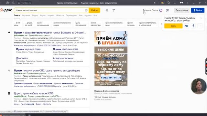Open the Все services tab
Viewport: 207px width, 116px height.
click(95, 15)
